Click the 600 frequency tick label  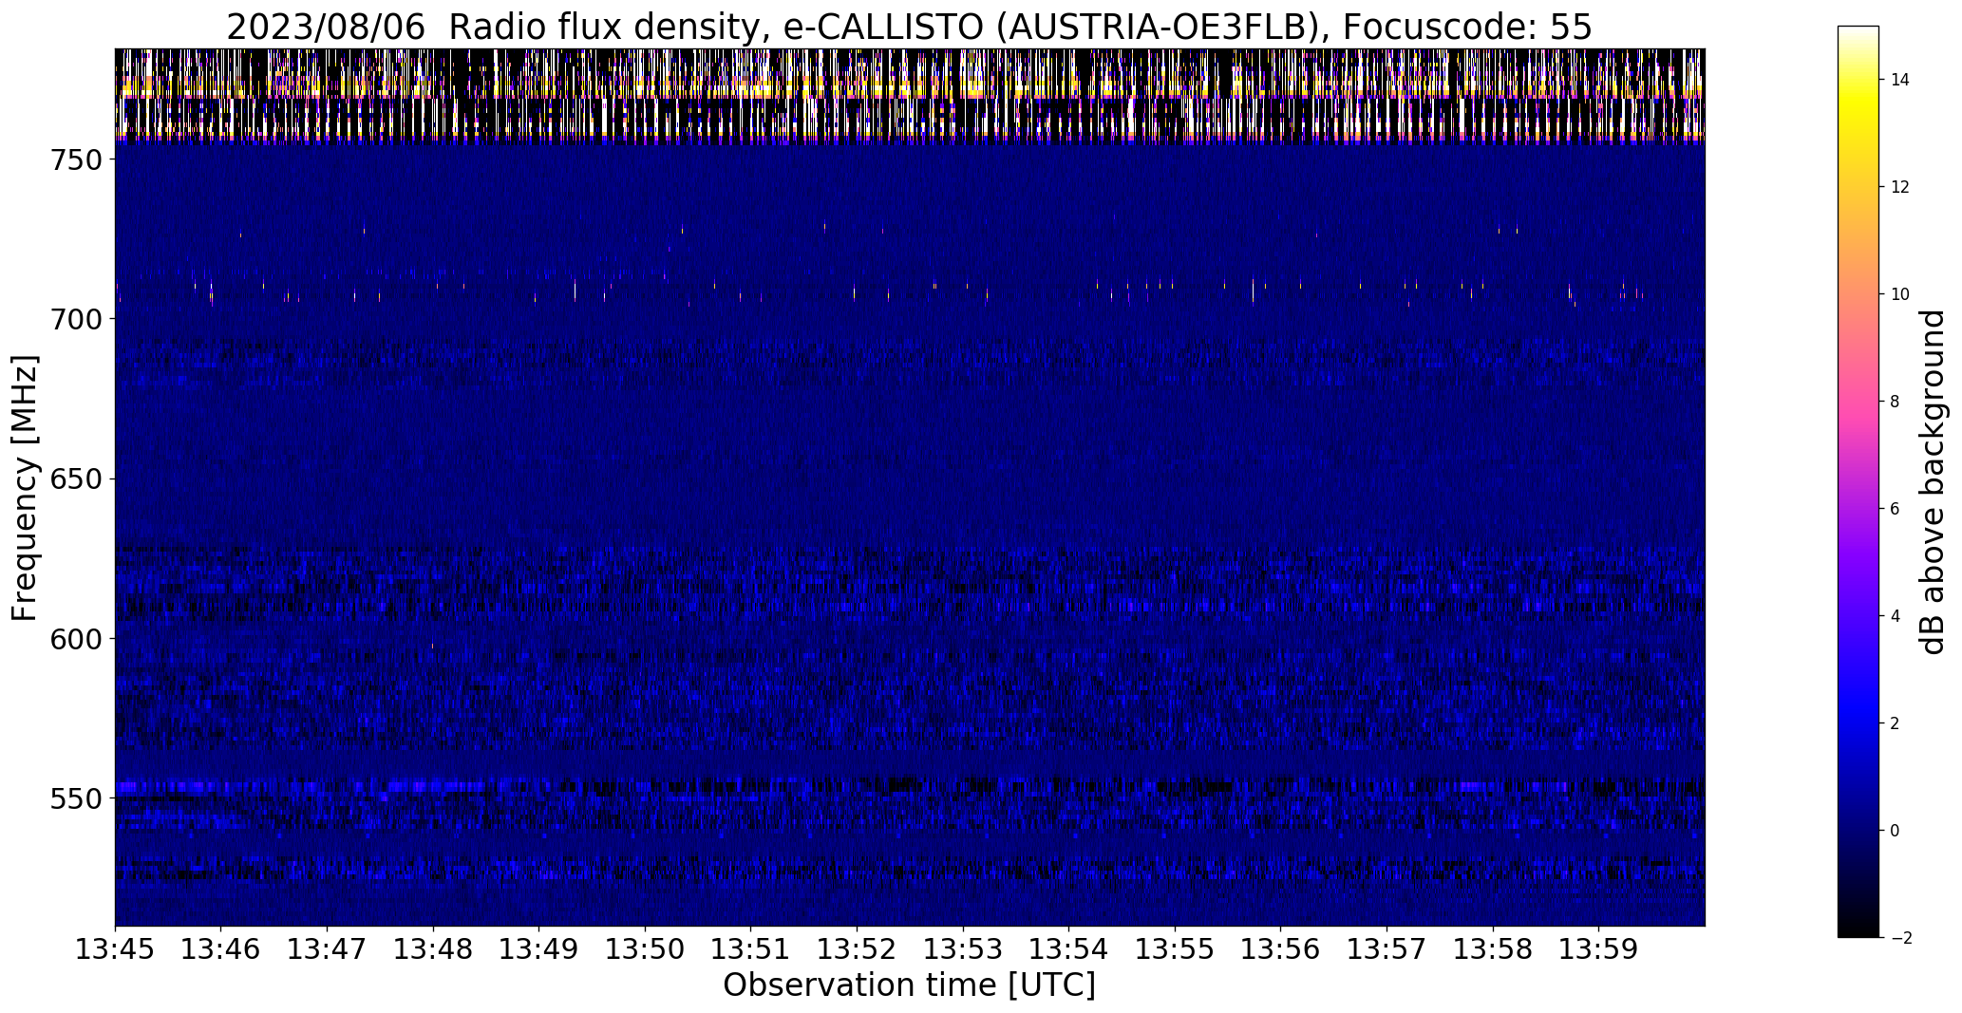pos(75,638)
